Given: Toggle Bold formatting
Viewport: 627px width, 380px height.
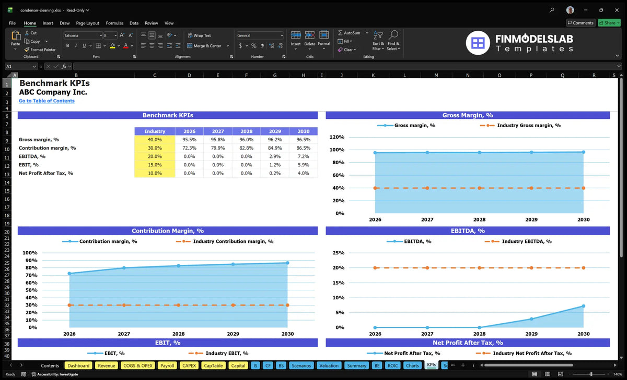Looking at the screenshot, I should [67, 46].
